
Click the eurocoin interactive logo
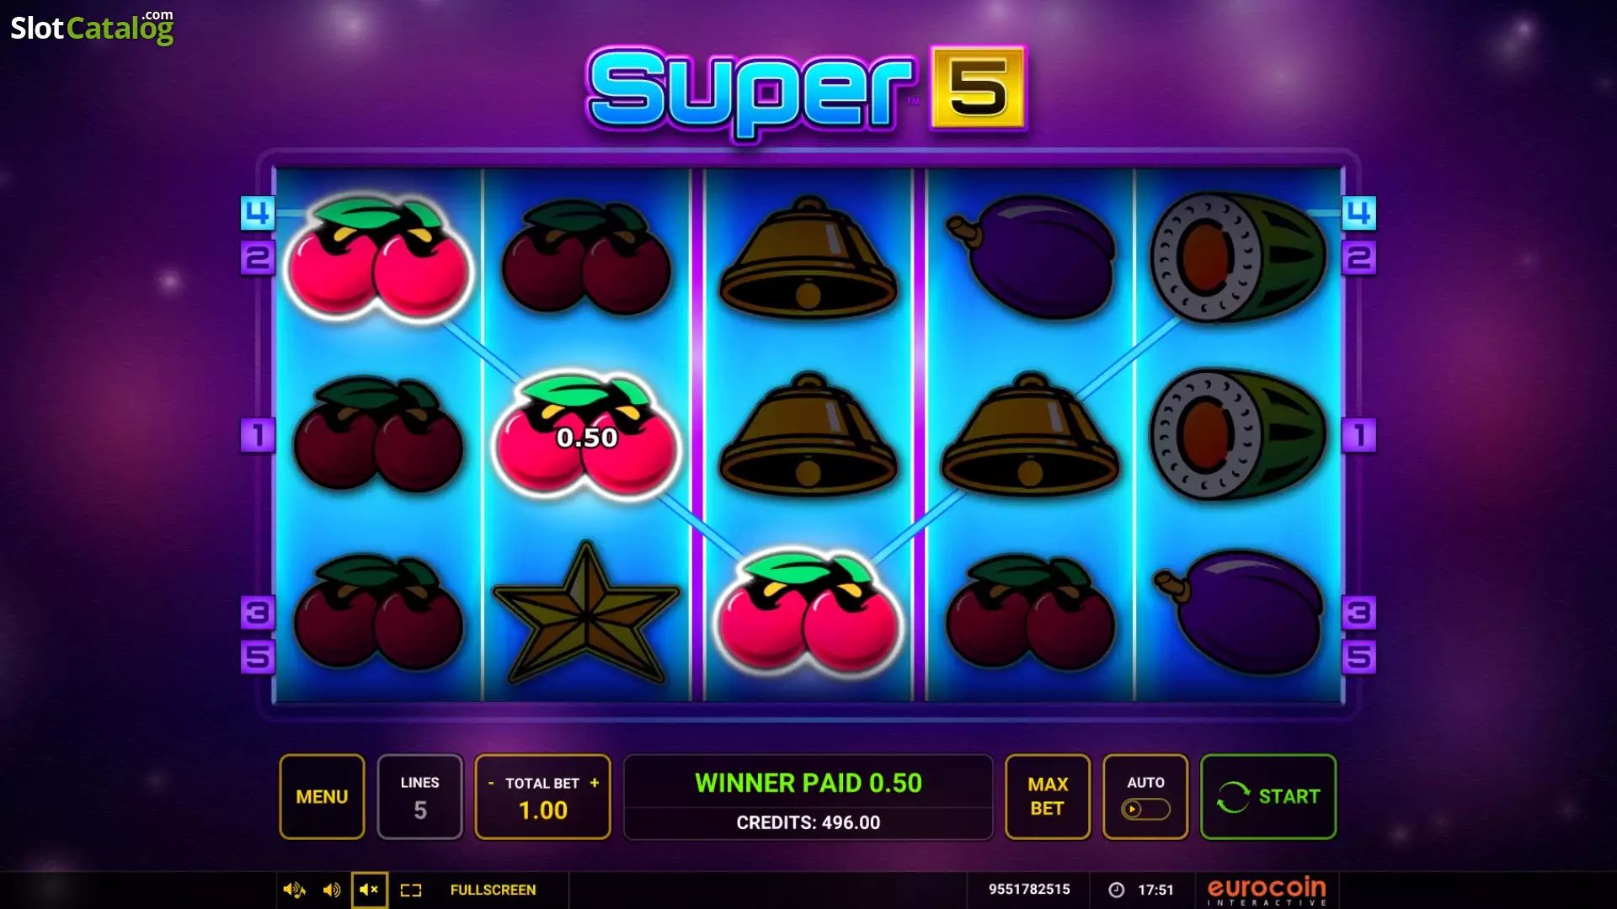pyautogui.click(x=1267, y=890)
